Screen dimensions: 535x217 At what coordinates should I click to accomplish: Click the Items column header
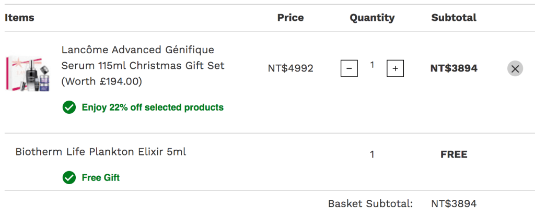(19, 18)
